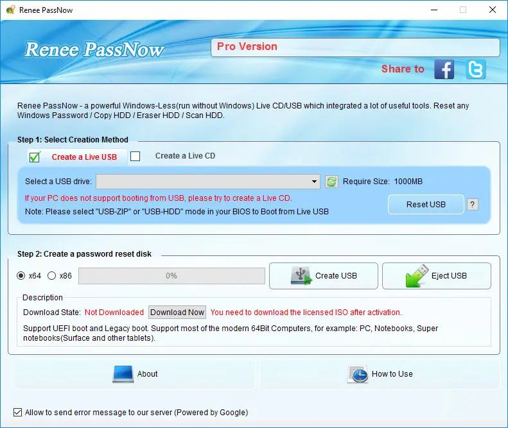Select the x64 architecture radio button
The width and height of the screenshot is (508, 428).
tap(21, 276)
